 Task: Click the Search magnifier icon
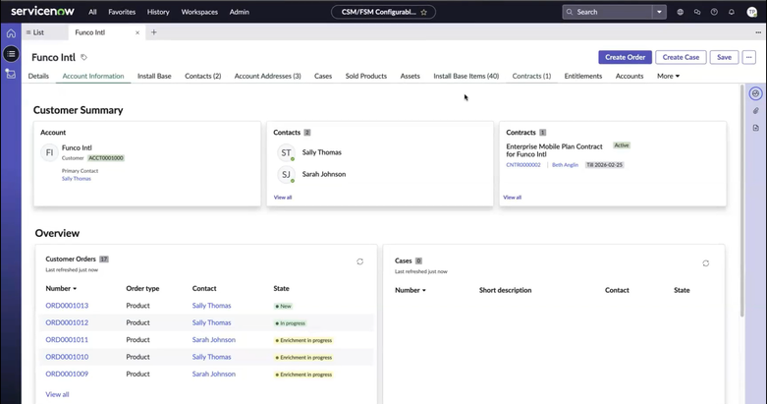click(570, 12)
